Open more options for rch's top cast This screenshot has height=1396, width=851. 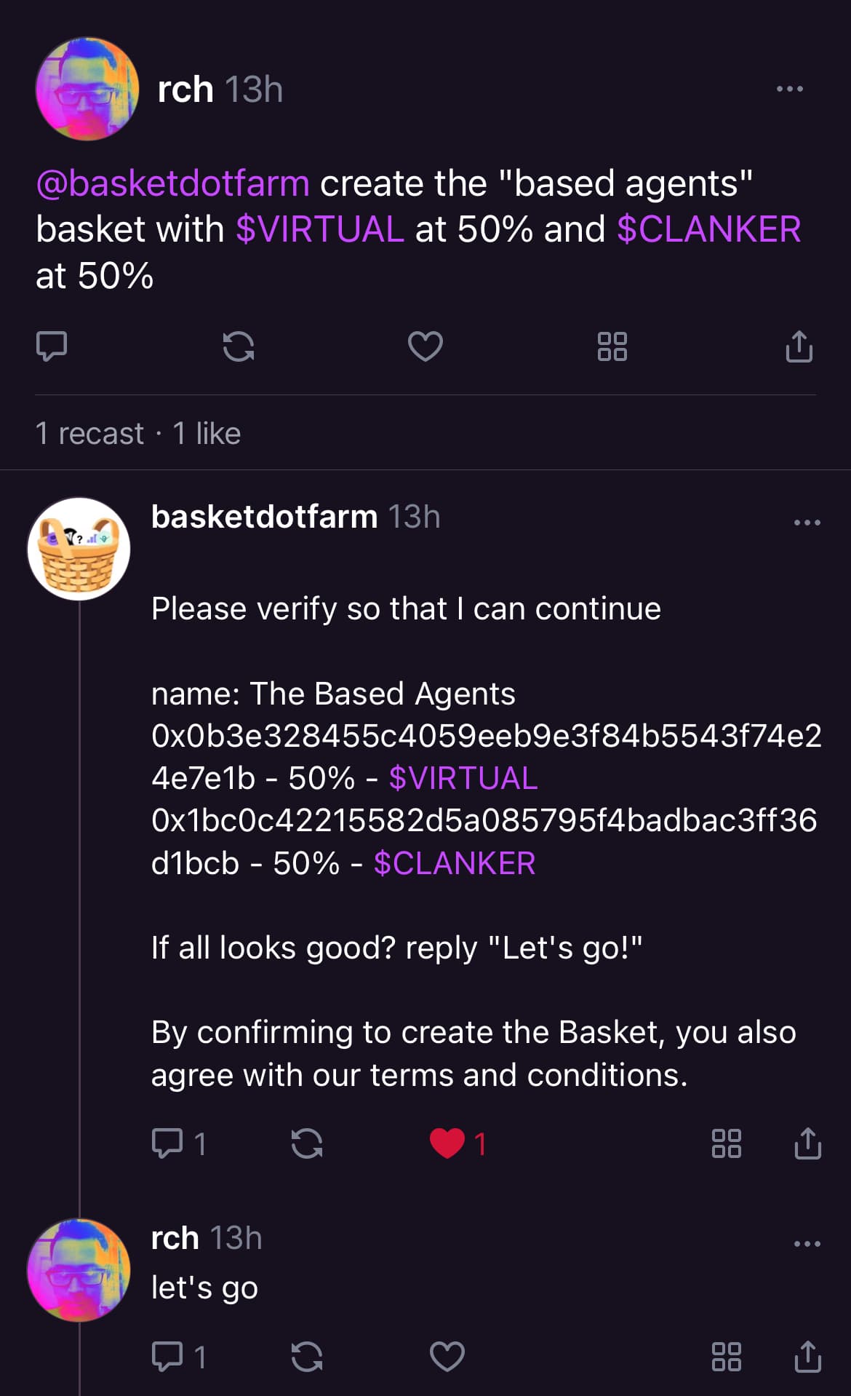click(x=790, y=89)
